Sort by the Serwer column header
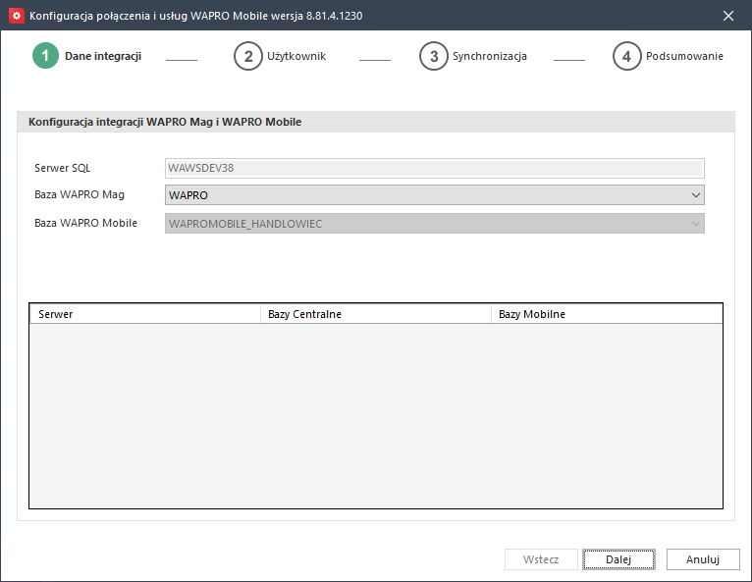This screenshot has width=752, height=582. click(144, 314)
